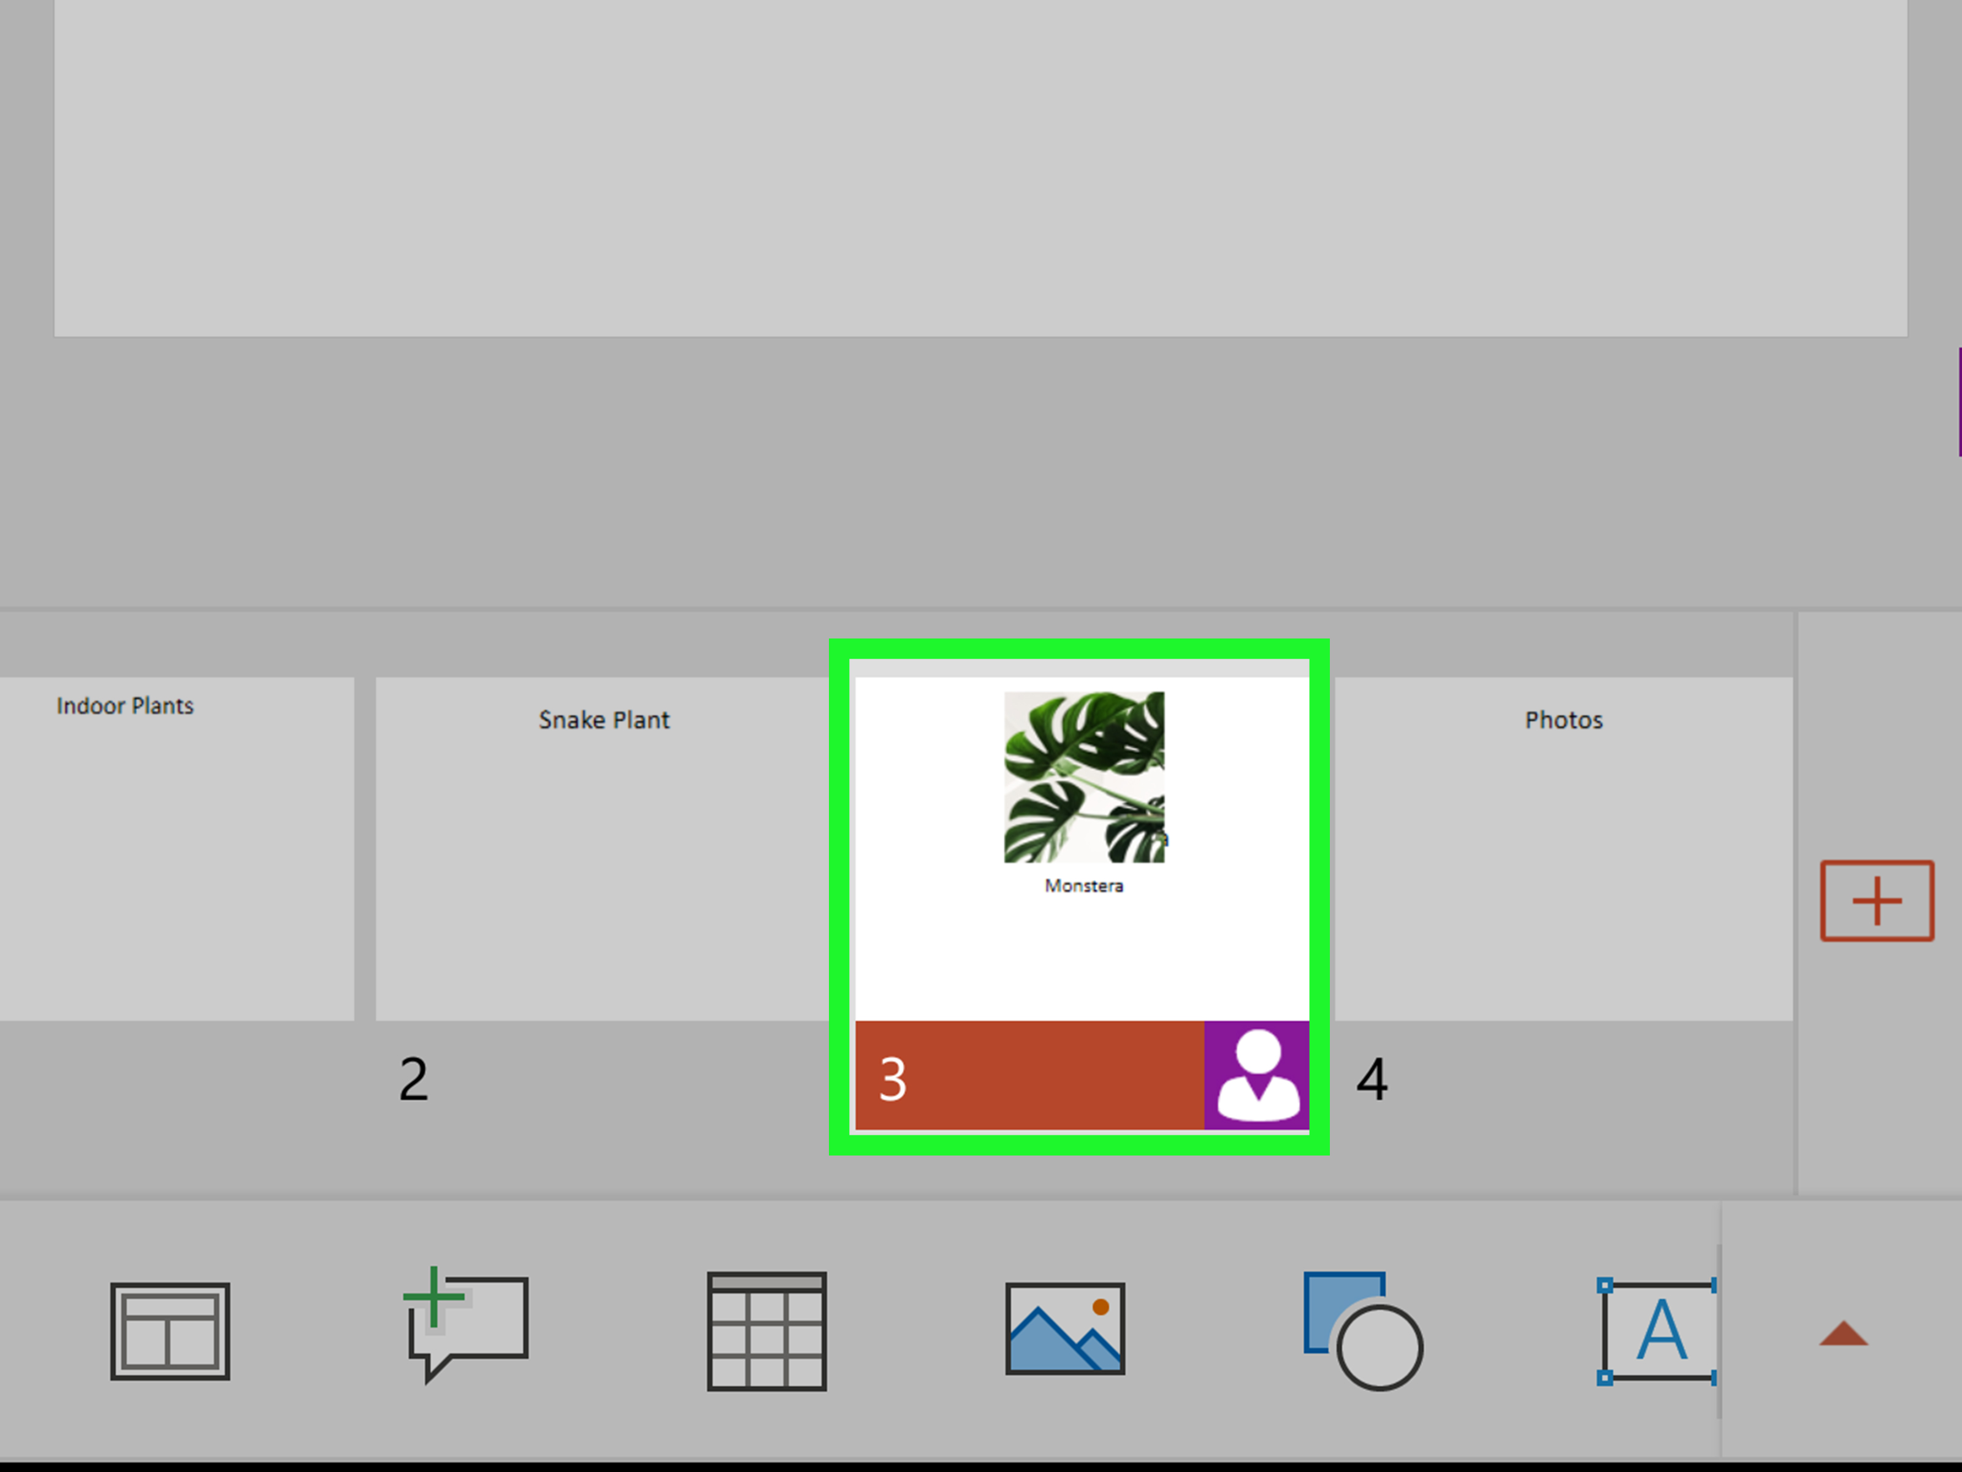The height and width of the screenshot is (1472, 1962).
Task: Click the slide number 4 label
Action: coord(1372,1079)
